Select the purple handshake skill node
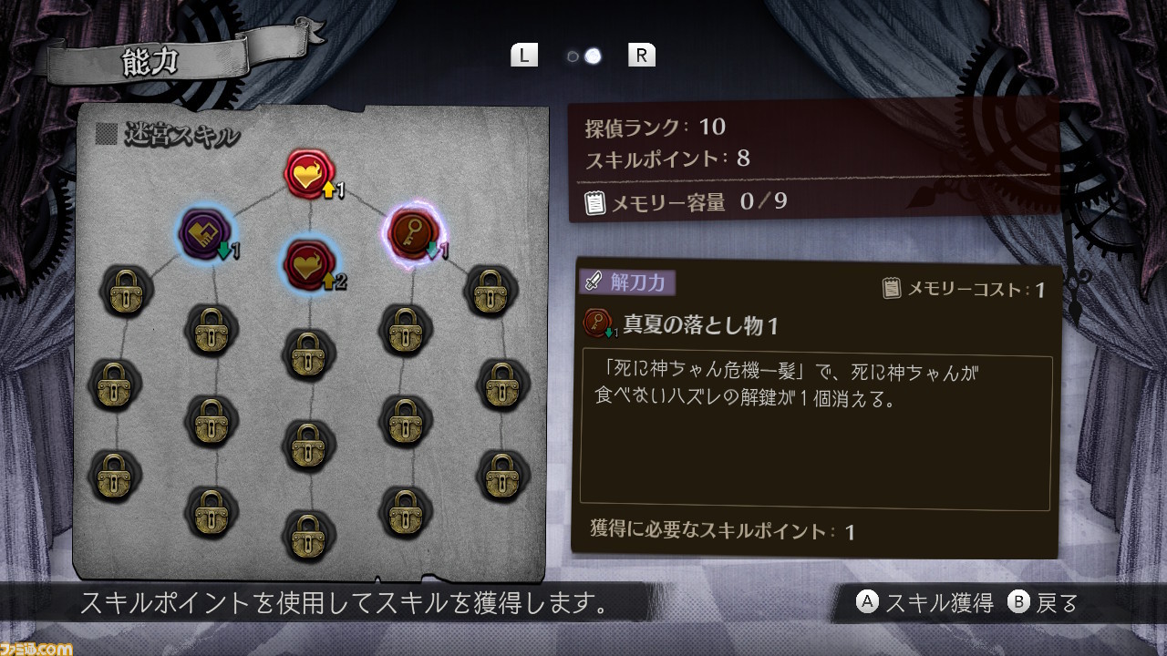Viewport: 1167px width, 656px height. coord(205,233)
